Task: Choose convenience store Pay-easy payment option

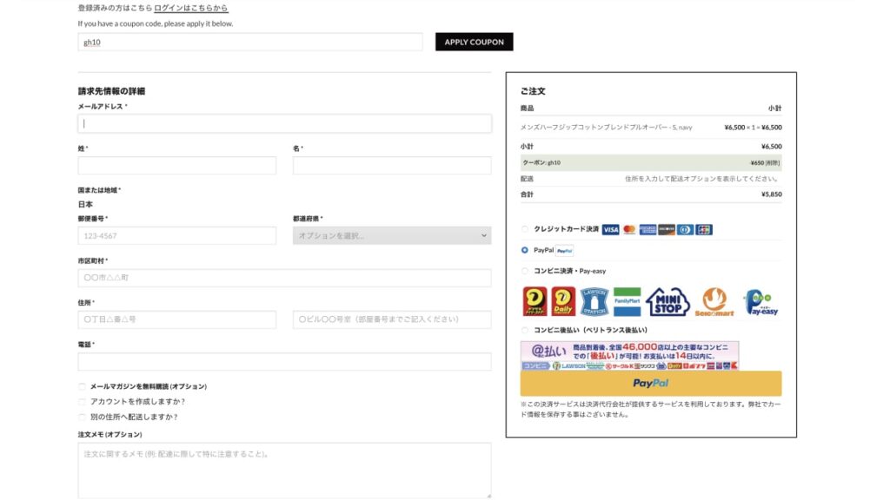Action: click(524, 271)
